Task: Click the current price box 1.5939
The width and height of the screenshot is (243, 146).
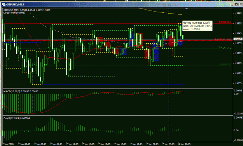Action: [x=238, y=39]
